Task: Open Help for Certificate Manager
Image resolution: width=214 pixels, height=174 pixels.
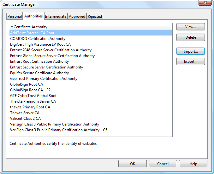Action: [193, 164]
